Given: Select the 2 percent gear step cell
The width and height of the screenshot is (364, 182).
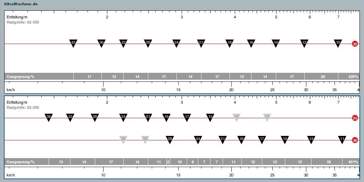Looking at the screenshot, I should coord(168,162).
